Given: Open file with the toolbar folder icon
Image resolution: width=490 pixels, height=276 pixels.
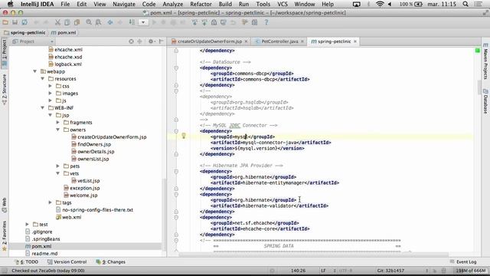Looking at the screenshot, I should pyautogui.click(x=5, y=22).
